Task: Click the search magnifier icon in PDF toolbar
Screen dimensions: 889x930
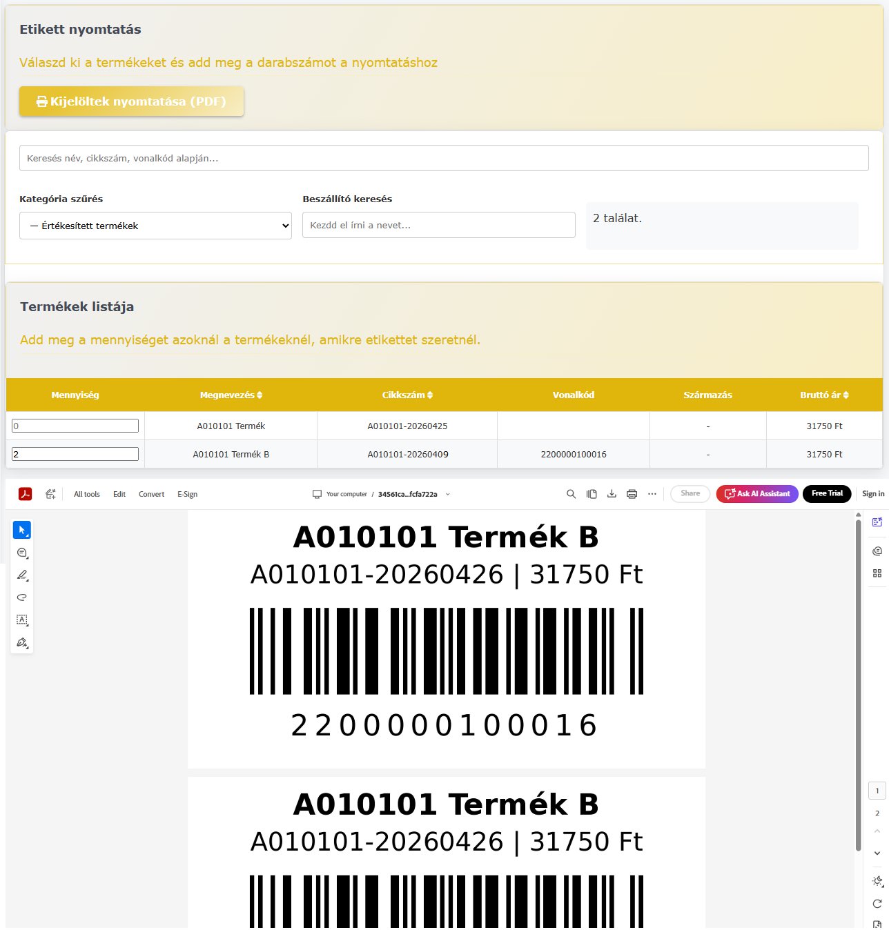Action: 571,494
